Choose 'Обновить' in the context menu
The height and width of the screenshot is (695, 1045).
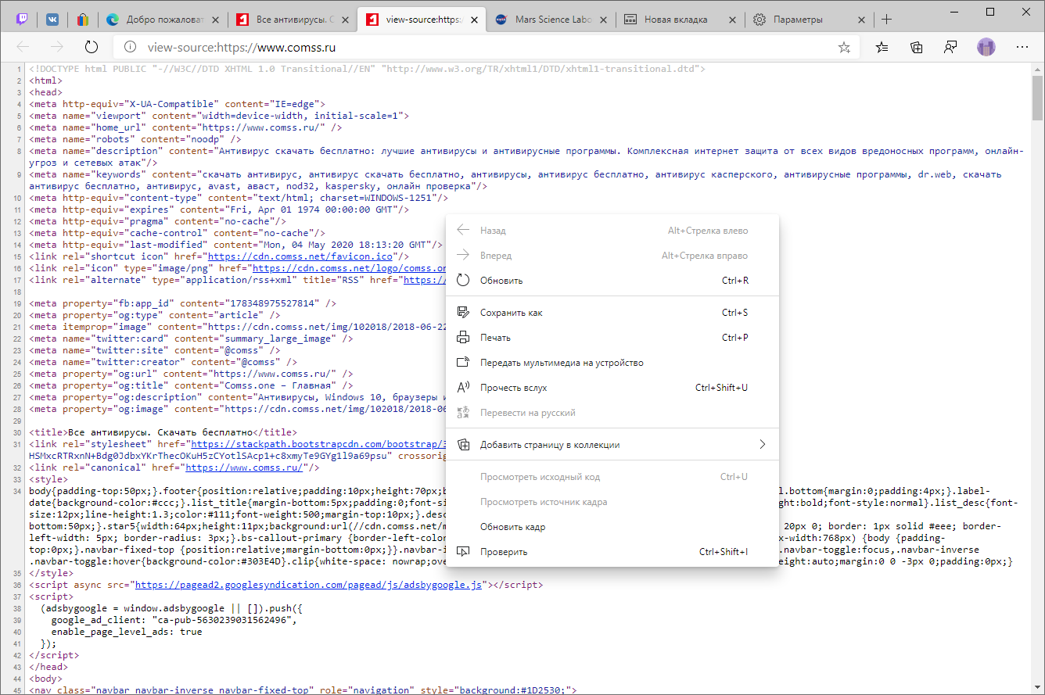click(612, 280)
